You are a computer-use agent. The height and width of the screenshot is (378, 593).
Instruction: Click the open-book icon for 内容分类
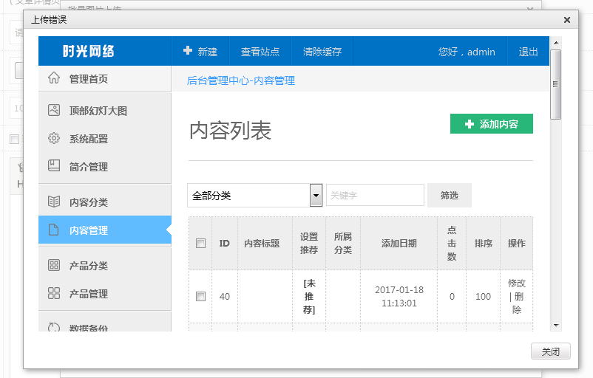pos(54,202)
